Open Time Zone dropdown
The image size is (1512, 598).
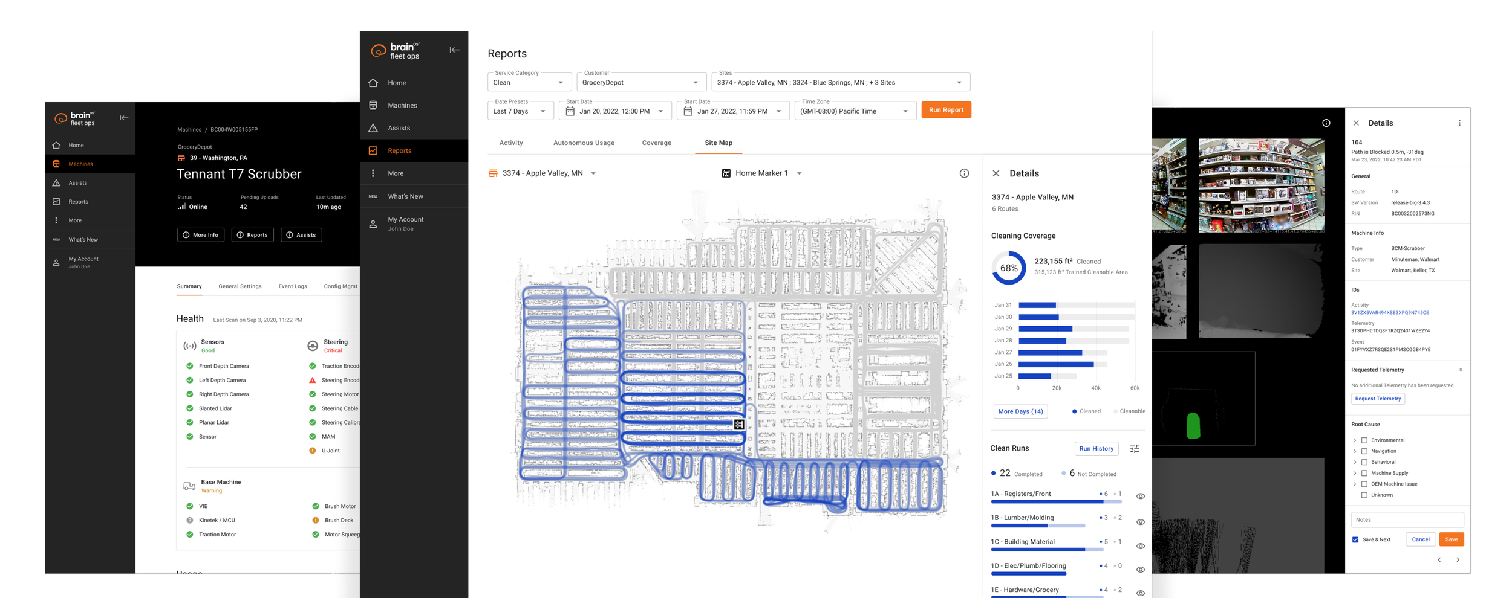click(x=855, y=111)
